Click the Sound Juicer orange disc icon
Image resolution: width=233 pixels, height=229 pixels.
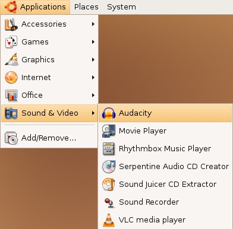109,185
